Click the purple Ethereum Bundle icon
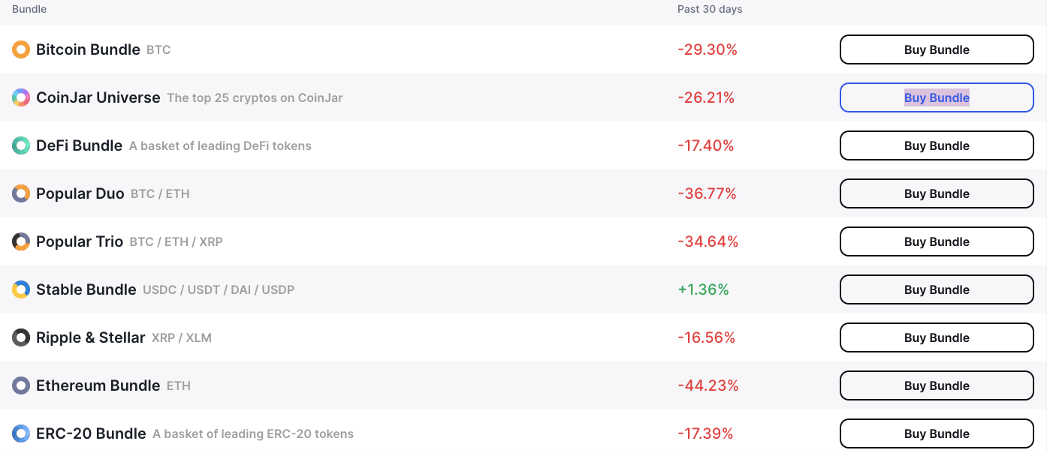The width and height of the screenshot is (1047, 453). tap(21, 385)
